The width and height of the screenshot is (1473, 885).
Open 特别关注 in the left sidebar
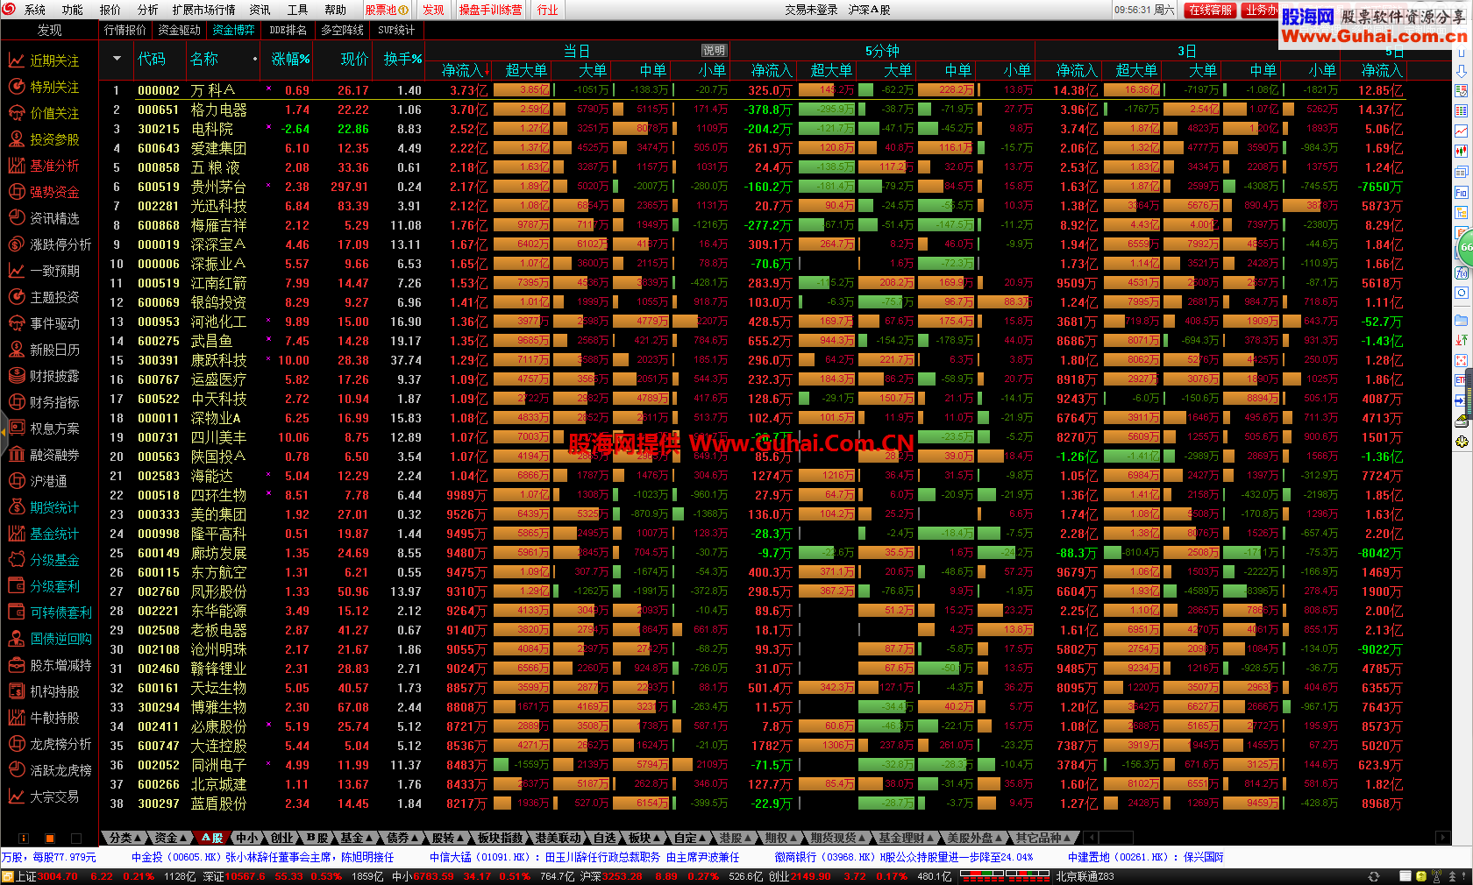[x=44, y=87]
